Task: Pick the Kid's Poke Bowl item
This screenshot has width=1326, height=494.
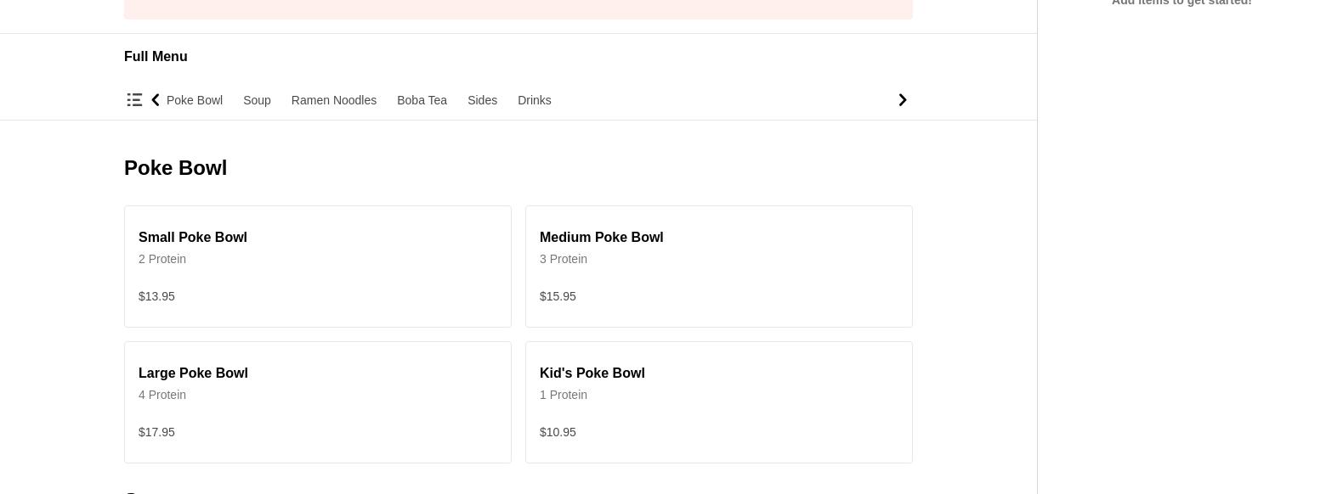Action: [718, 401]
